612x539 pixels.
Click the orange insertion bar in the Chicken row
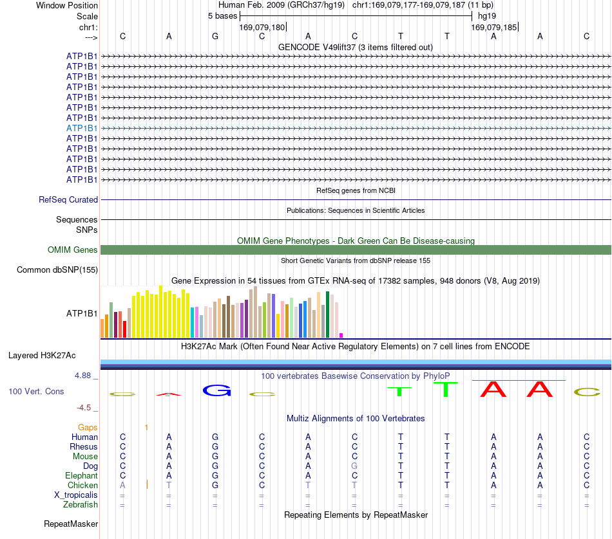point(147,484)
